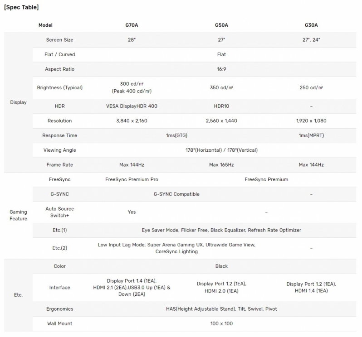
Task: Click the Gaming Feature category label
Action: 18,215
